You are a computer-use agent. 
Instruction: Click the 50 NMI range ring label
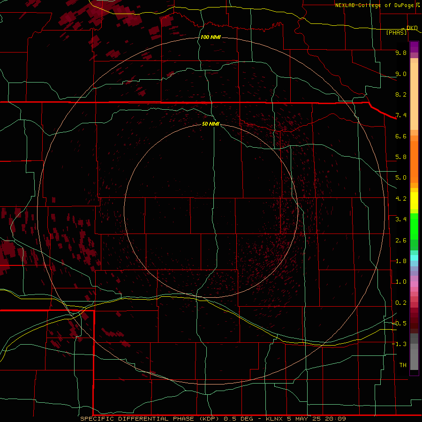[211, 124]
